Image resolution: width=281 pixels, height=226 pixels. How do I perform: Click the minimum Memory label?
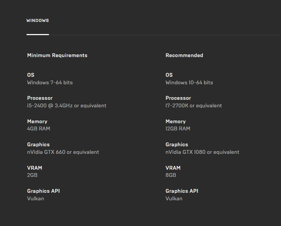(37, 121)
